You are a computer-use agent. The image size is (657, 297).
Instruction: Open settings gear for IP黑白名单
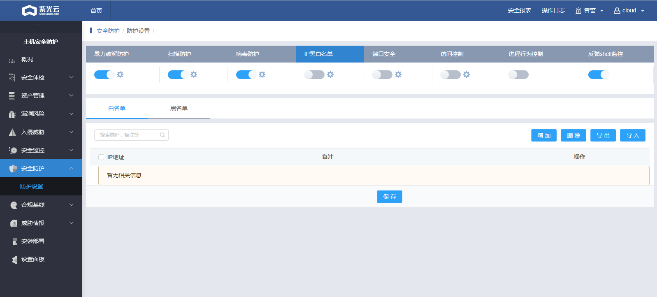(x=330, y=74)
